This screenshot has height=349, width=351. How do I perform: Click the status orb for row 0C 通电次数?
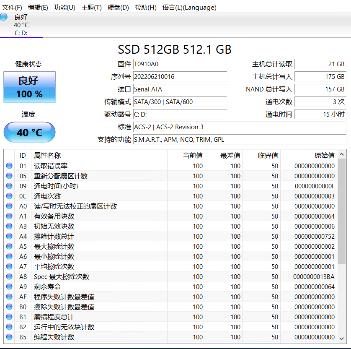point(9,196)
